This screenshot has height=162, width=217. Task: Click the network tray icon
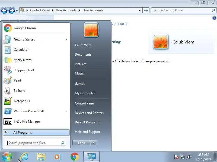pyautogui.click(x=183, y=157)
